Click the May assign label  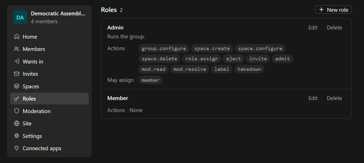120,80
